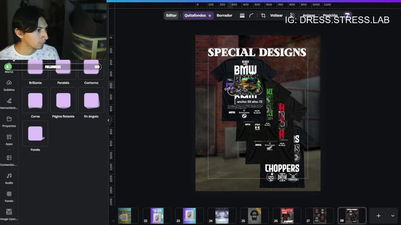Click the Curva label text
The width and height of the screenshot is (401, 225).
pyautogui.click(x=35, y=116)
